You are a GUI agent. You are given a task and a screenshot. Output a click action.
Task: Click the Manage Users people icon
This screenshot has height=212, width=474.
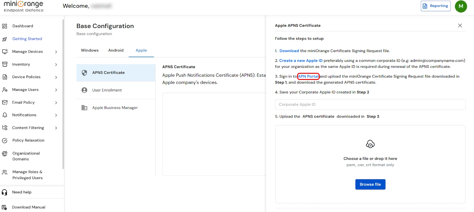click(x=5, y=90)
